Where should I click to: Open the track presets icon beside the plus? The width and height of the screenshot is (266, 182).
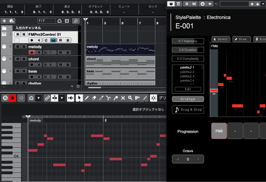[12, 21]
